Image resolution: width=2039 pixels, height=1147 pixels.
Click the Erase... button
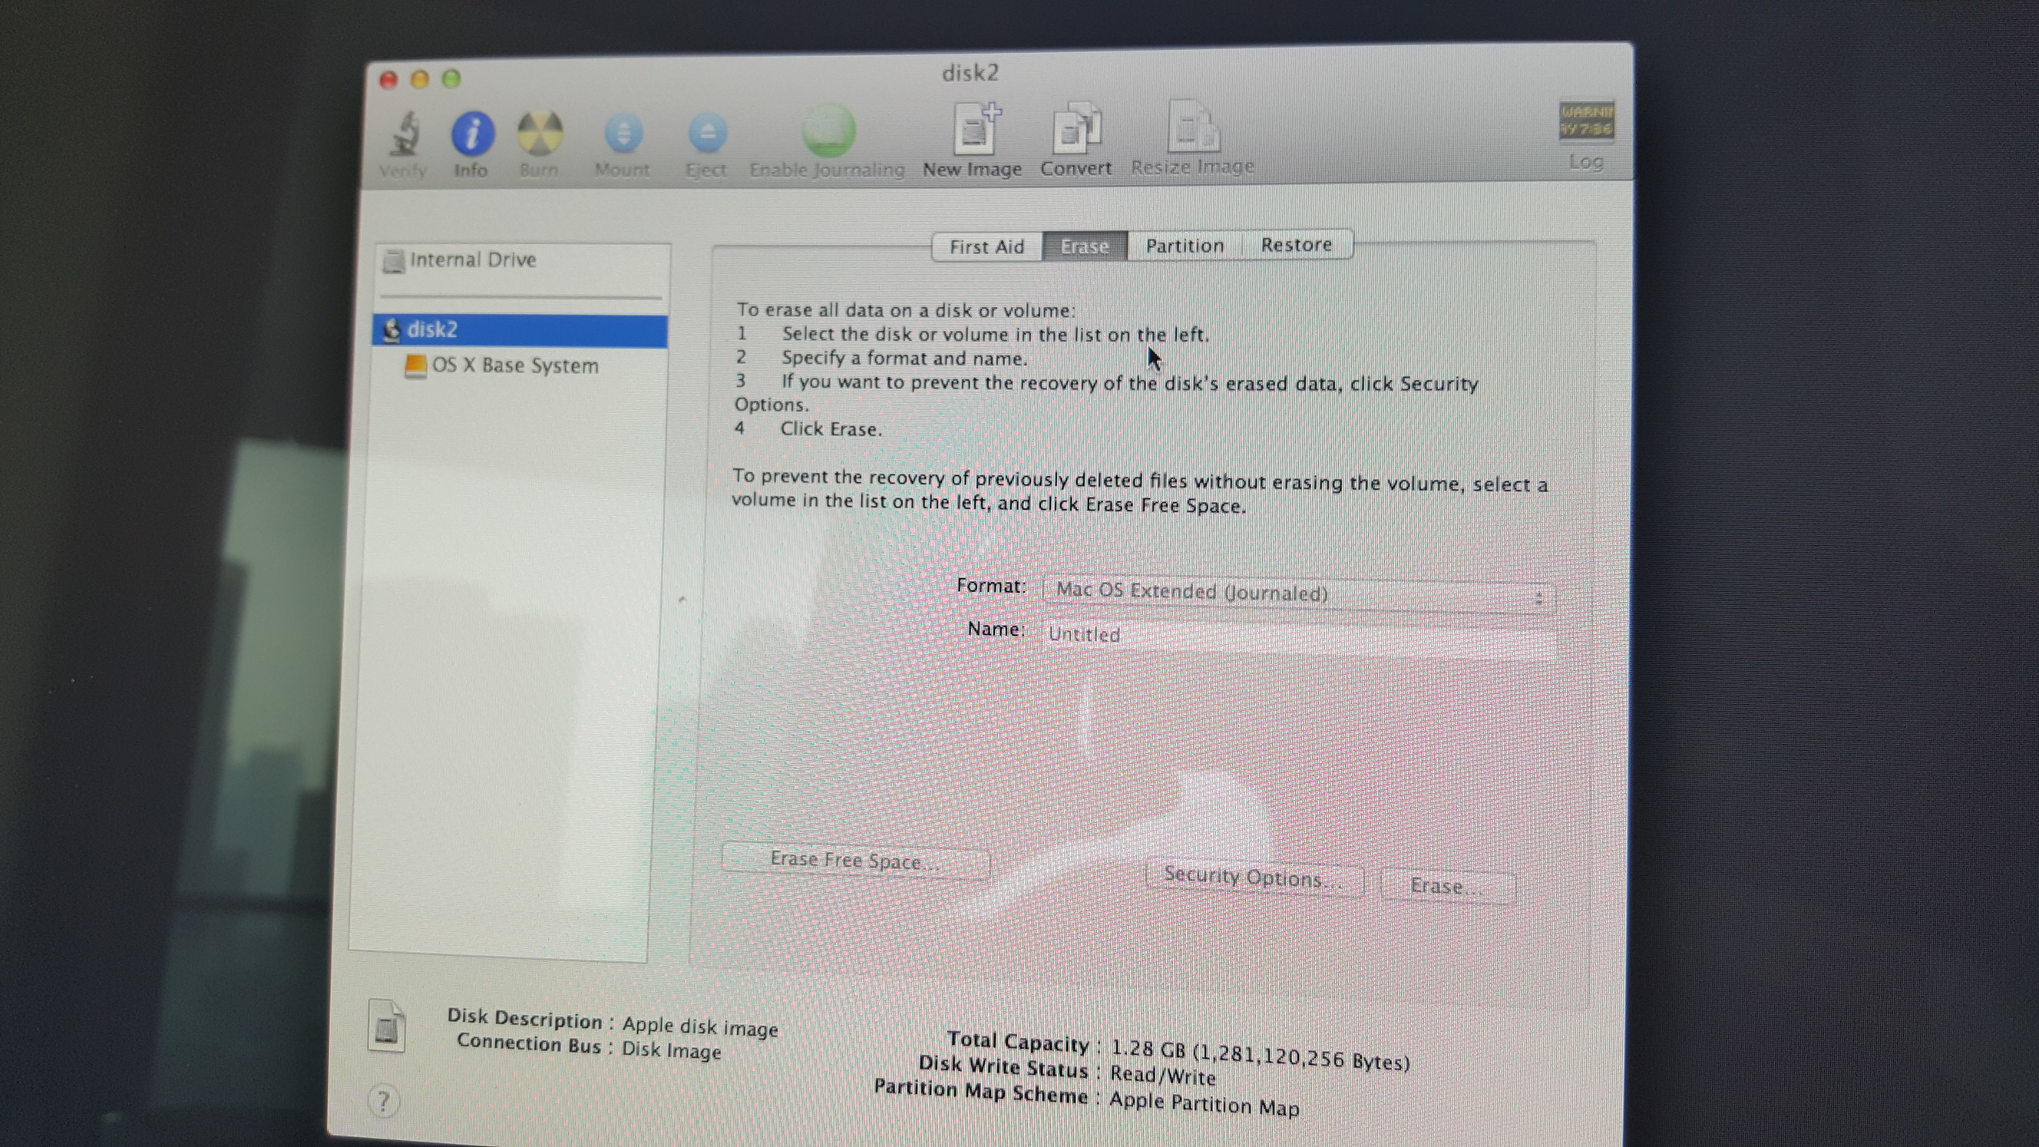point(1448,886)
